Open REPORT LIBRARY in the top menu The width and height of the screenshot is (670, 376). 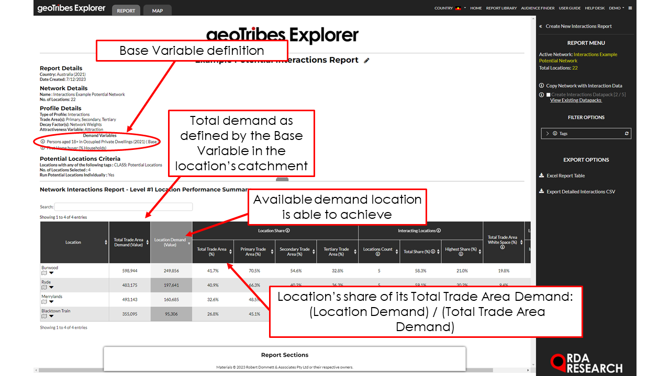[501, 8]
